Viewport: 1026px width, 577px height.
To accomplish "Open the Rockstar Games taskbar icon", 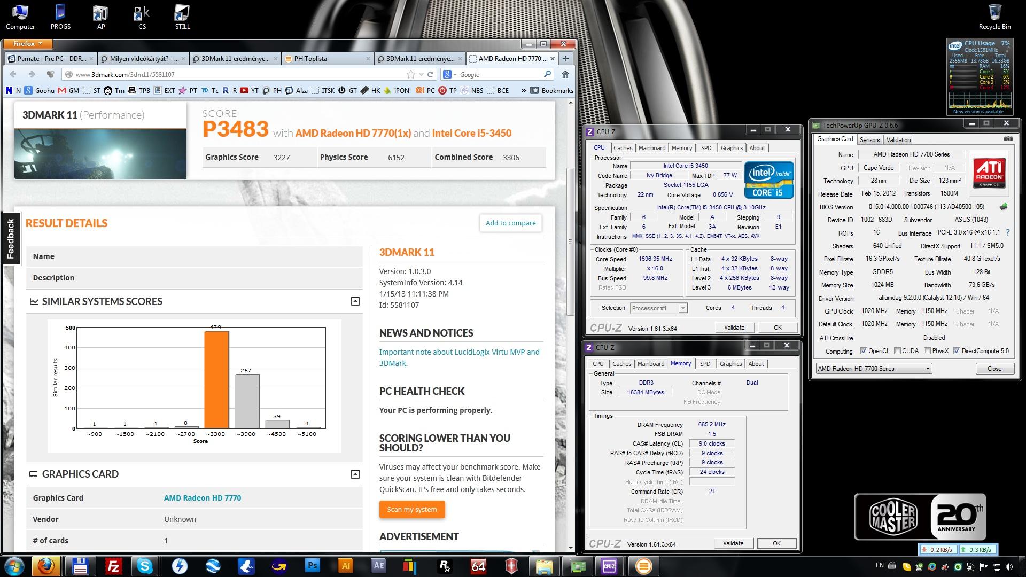I will pyautogui.click(x=445, y=566).
